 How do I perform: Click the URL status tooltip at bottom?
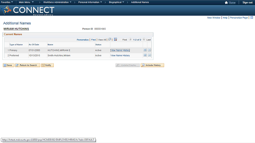pyautogui.click(x=48, y=140)
